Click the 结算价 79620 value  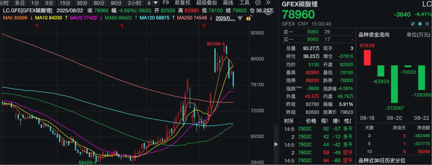(346, 113)
